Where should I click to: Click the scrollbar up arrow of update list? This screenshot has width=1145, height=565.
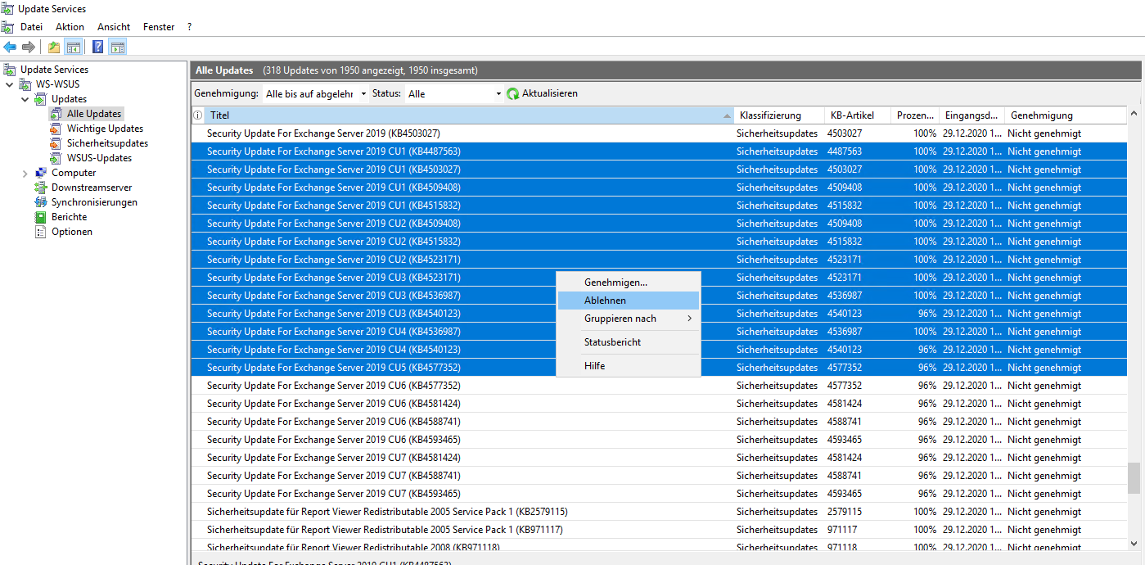tap(1134, 112)
